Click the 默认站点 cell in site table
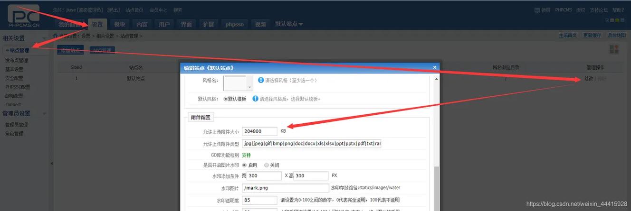The height and width of the screenshot is (211, 631). [x=136, y=79]
